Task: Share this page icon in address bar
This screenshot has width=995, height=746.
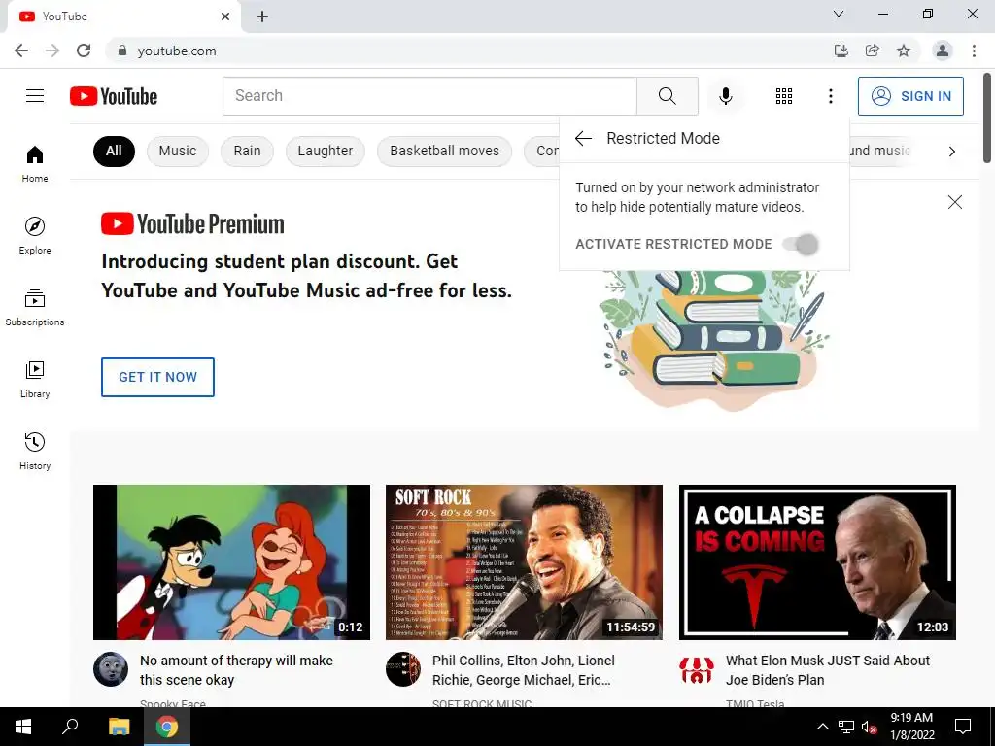Action: (872, 51)
